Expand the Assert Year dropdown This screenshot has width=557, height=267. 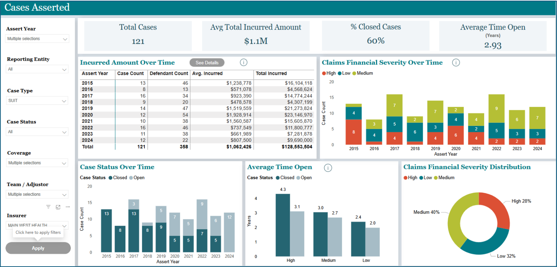pos(37,39)
